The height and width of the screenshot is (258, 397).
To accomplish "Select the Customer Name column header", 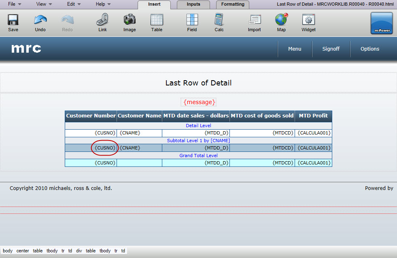I will [x=140, y=116].
